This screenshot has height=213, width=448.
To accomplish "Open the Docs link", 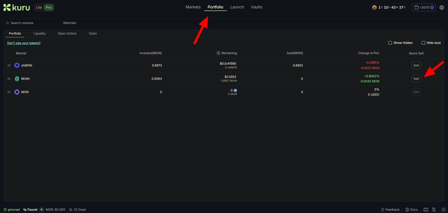I will point(412,210).
